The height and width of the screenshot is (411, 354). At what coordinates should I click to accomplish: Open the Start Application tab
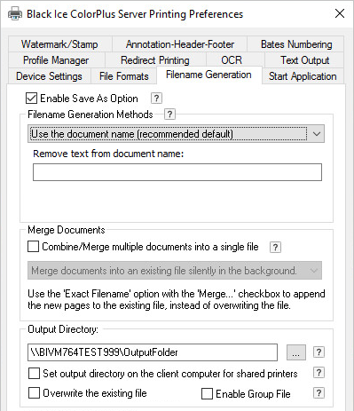(303, 76)
